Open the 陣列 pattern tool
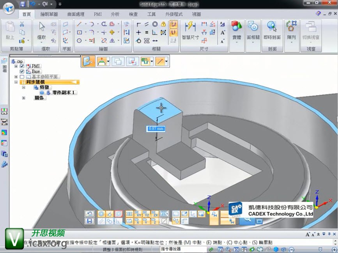338x253 pixels. (x=292, y=31)
